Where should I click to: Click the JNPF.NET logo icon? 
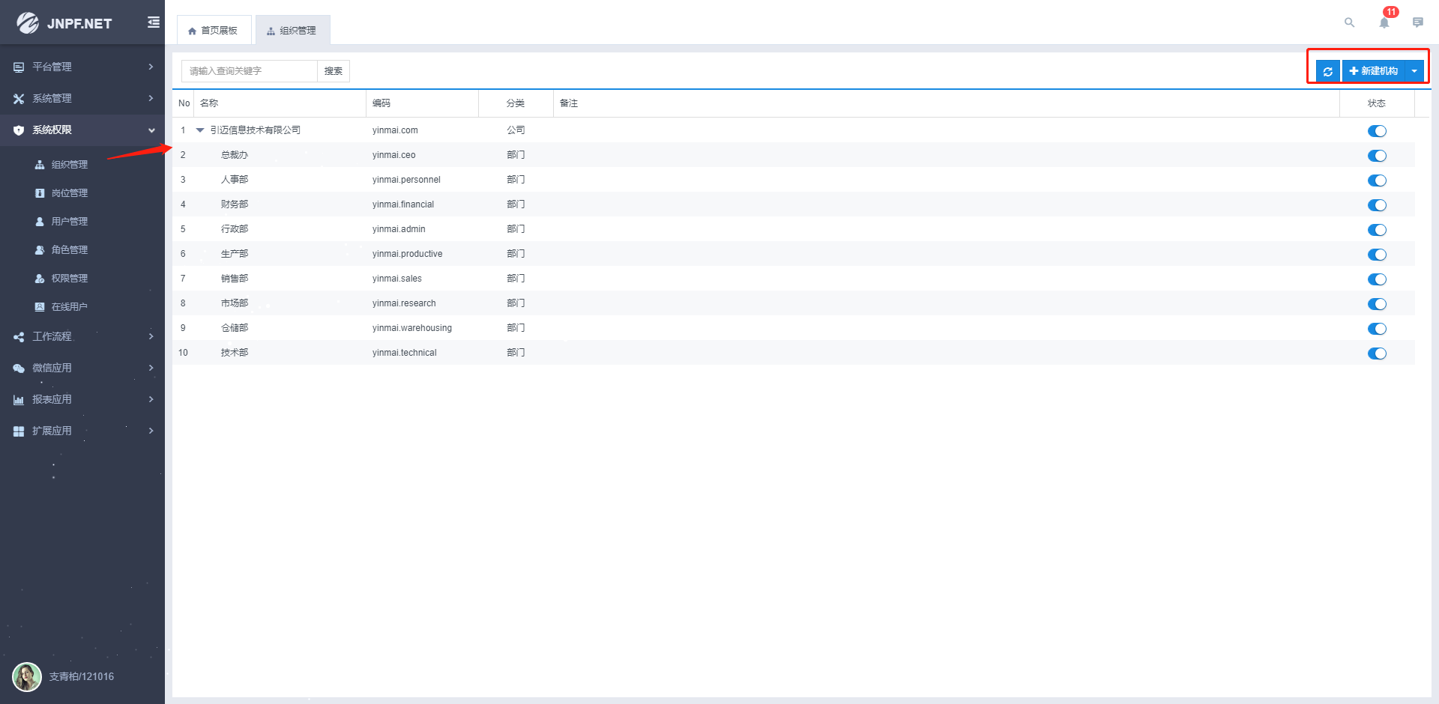click(28, 23)
